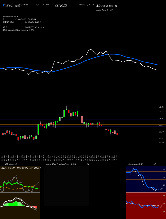Click the lowest red candle in October

click(18, 139)
